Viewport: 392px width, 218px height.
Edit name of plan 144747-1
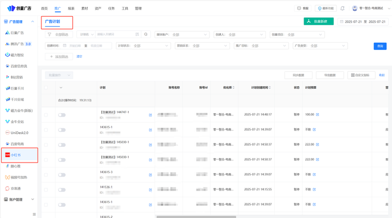pos(150,115)
